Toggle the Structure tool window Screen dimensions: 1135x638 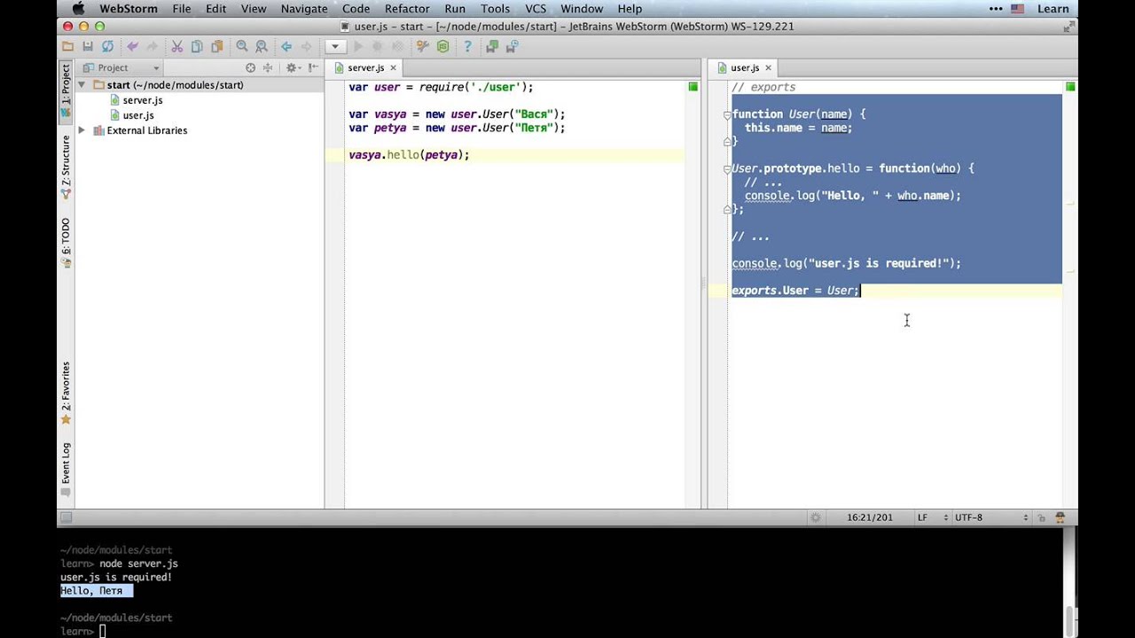[x=66, y=167]
